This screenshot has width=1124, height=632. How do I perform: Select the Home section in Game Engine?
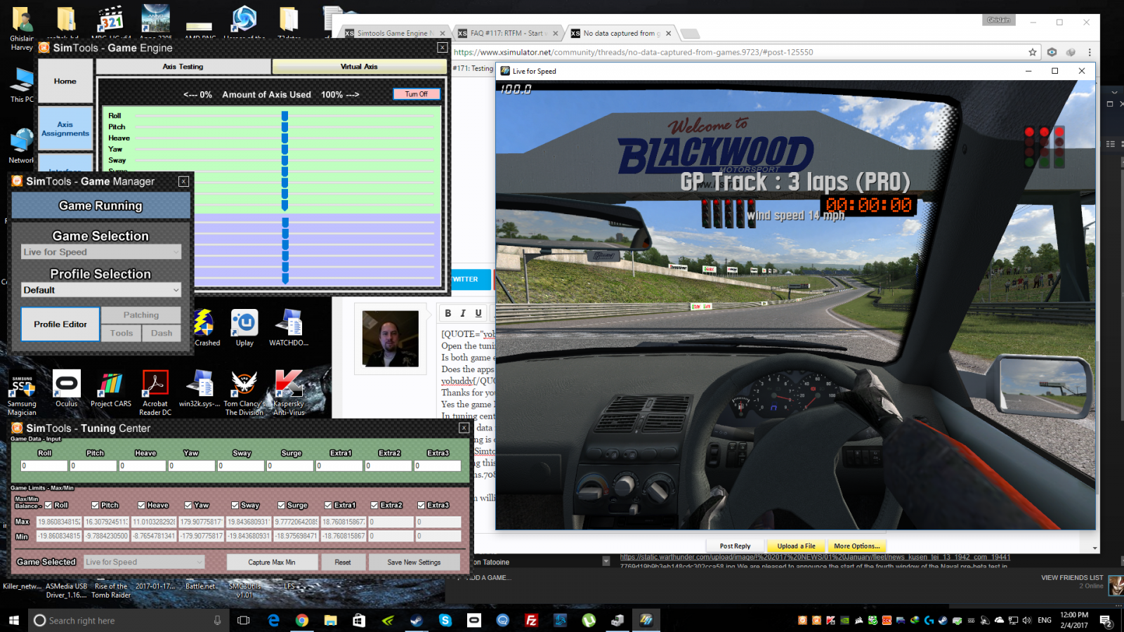[65, 81]
